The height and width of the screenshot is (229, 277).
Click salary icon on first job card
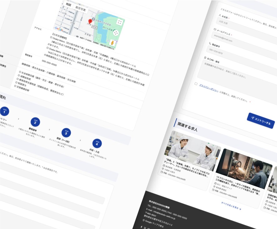[x=162, y=172]
